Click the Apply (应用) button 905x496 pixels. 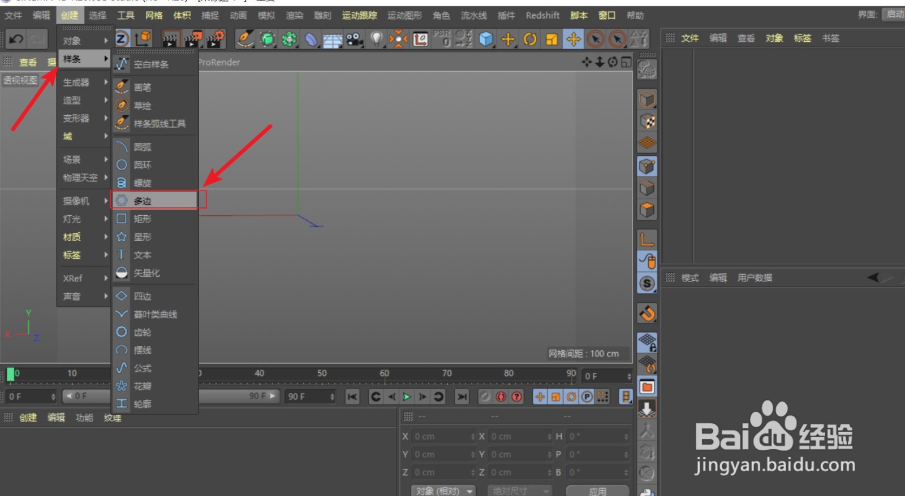pos(597,490)
